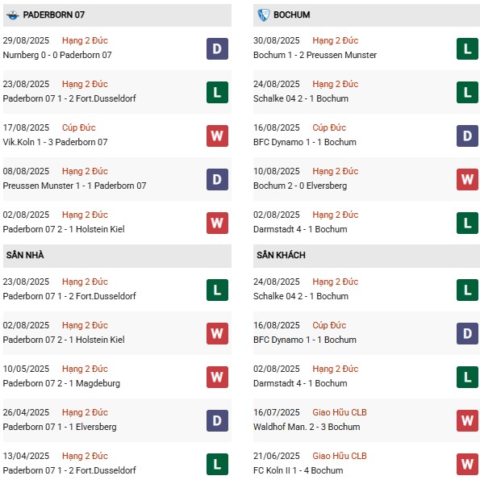This screenshot has width=480, height=480.
Task: Open the SÂN NHÀ section header
Action: pyautogui.click(x=117, y=256)
